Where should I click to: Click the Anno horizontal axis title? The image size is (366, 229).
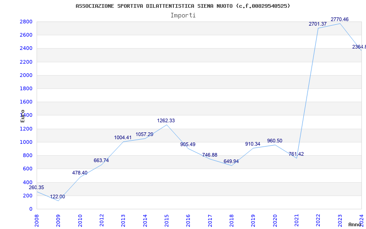[x=355, y=224]
